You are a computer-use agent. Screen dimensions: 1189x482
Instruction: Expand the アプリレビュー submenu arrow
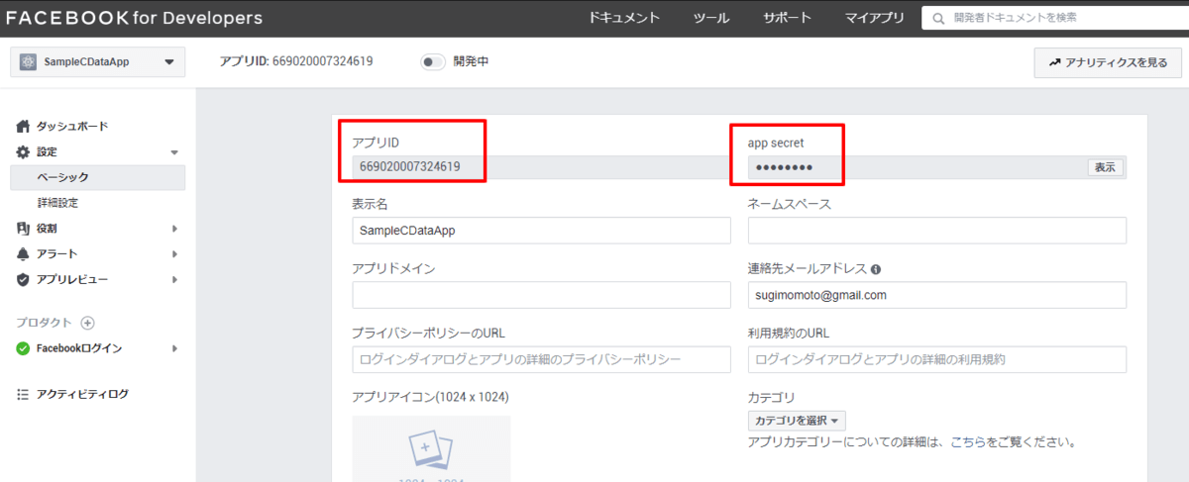click(x=174, y=280)
